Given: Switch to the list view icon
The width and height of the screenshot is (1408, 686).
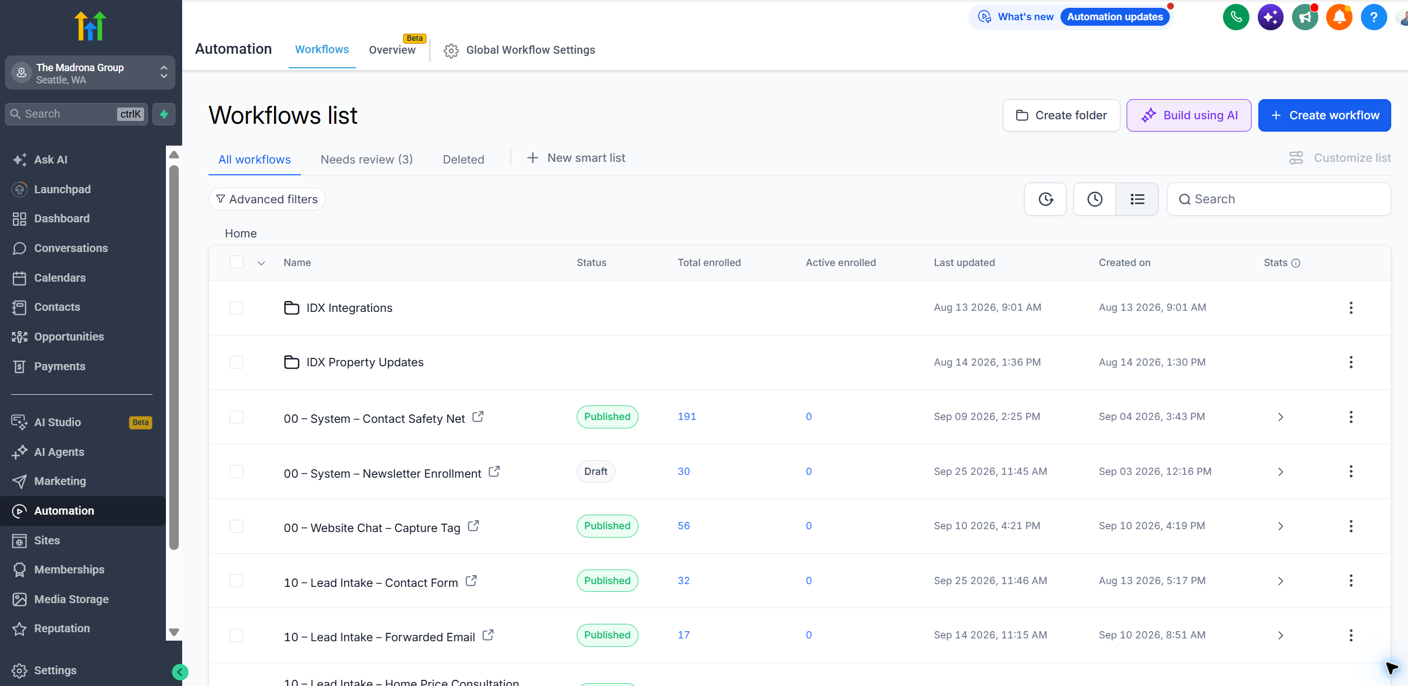Looking at the screenshot, I should (x=1137, y=199).
